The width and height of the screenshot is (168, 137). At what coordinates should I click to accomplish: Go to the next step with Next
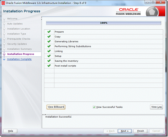coord(125,131)
